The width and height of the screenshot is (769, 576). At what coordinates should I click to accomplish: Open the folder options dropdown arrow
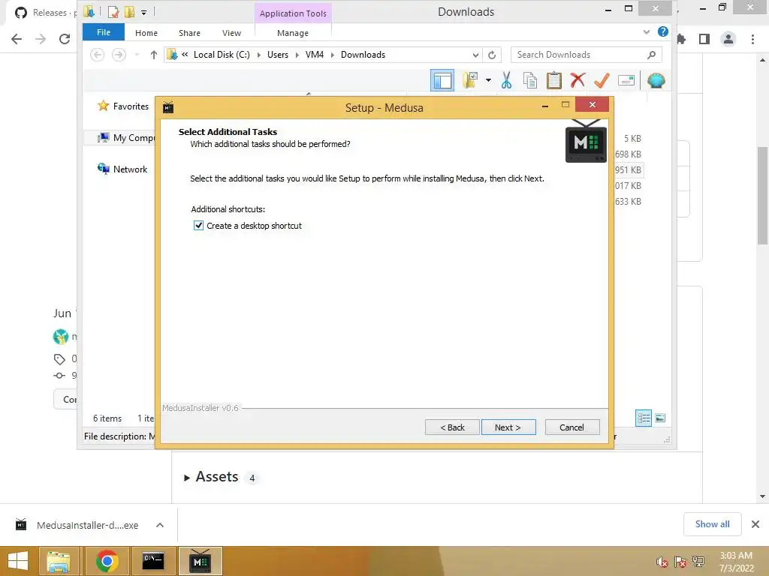coord(488,80)
